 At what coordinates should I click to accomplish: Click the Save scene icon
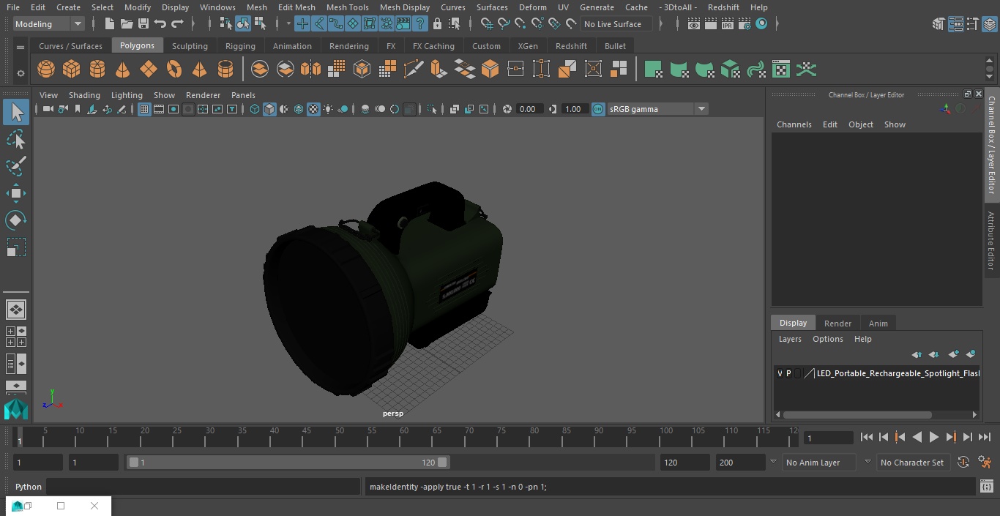[x=143, y=24]
